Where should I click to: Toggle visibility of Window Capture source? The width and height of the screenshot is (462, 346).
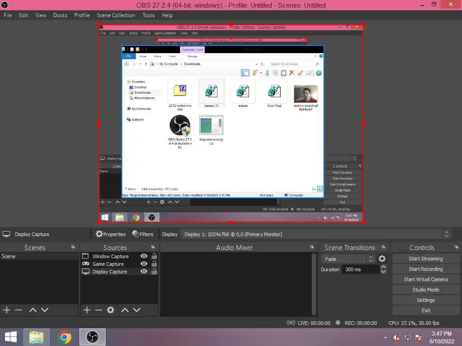point(144,256)
